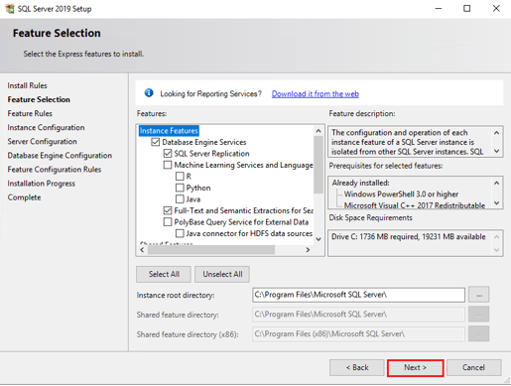The image size is (511, 386).
Task: Go Back to previous setup page
Action: point(357,368)
